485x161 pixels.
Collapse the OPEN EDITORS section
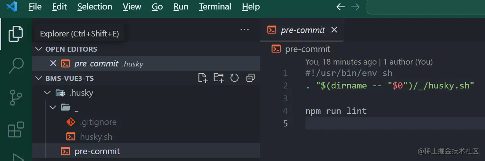38,49
